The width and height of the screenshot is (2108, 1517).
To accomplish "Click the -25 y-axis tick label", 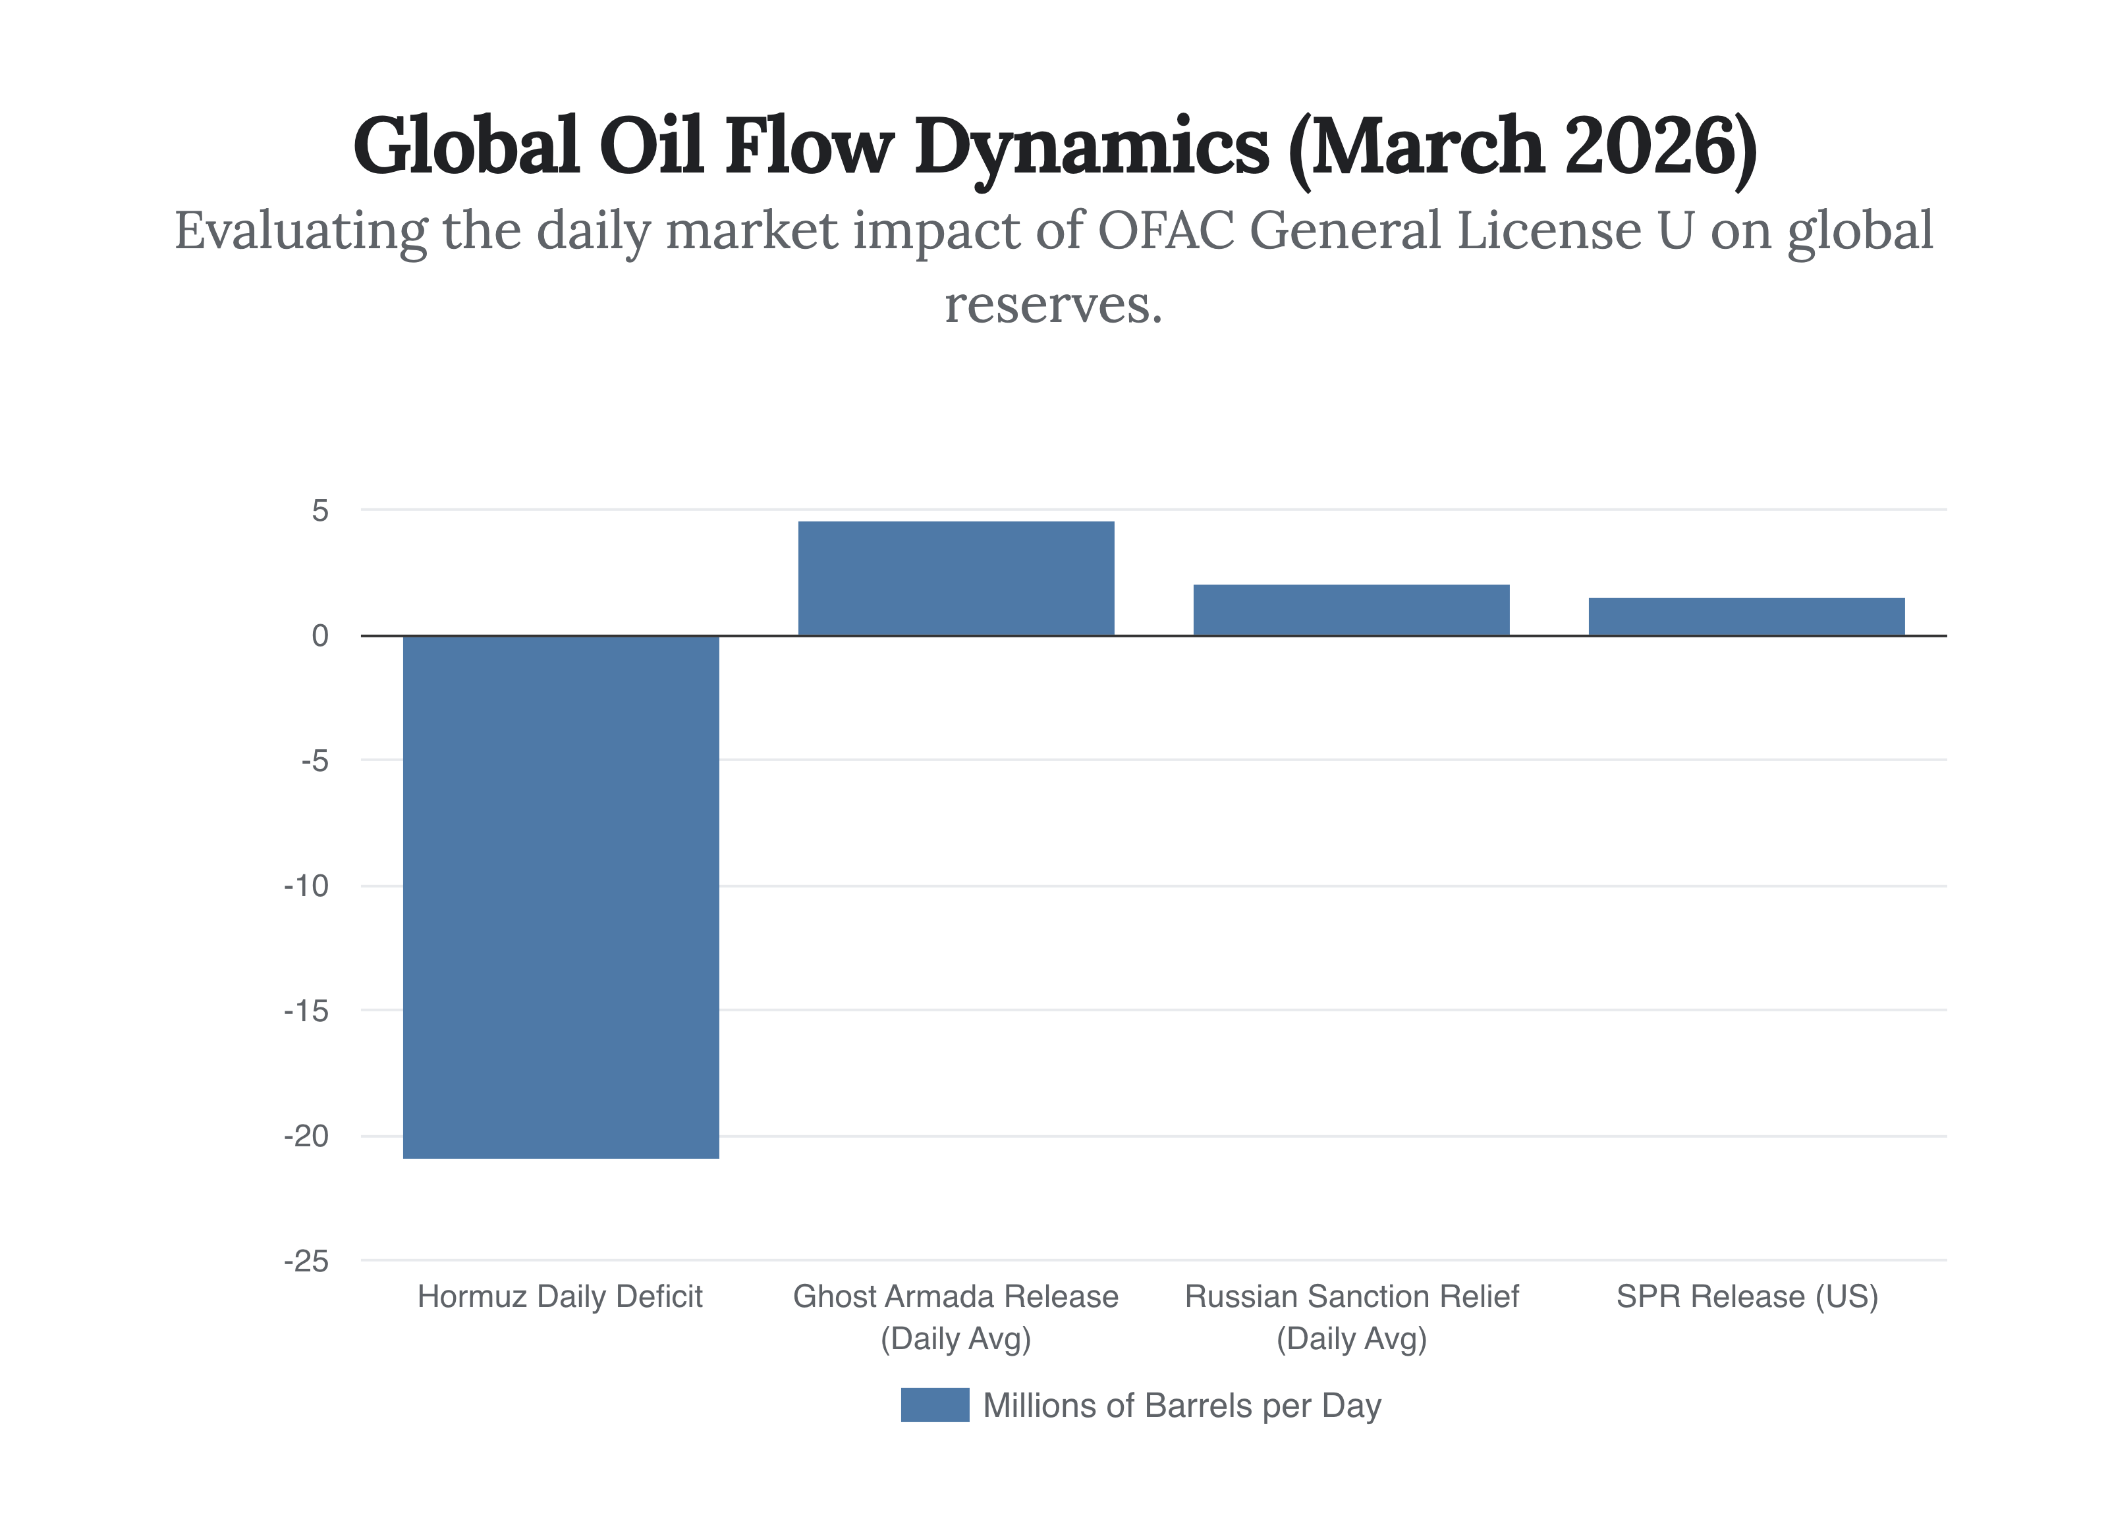I will point(307,1262).
